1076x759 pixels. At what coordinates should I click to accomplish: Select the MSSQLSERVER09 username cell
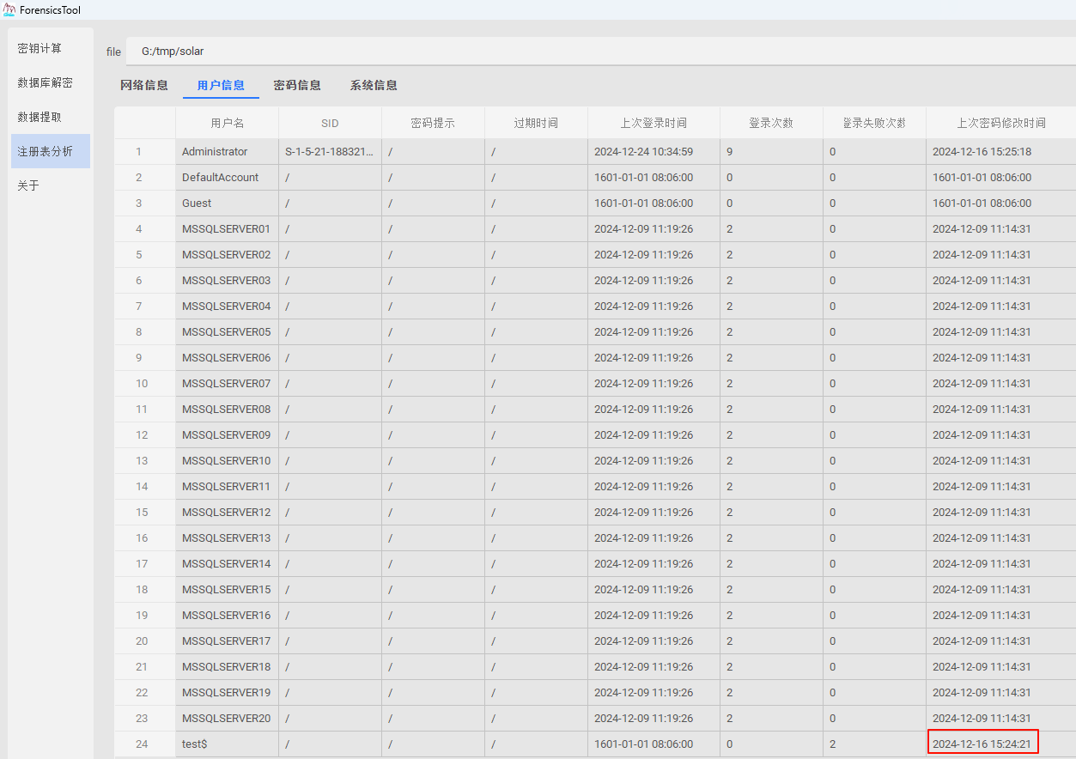[228, 435]
